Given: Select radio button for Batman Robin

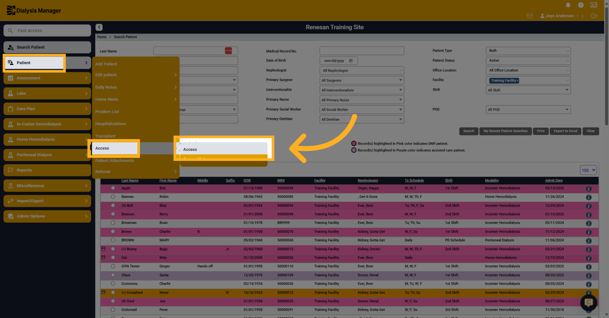Looking at the screenshot, I should coord(113,197).
